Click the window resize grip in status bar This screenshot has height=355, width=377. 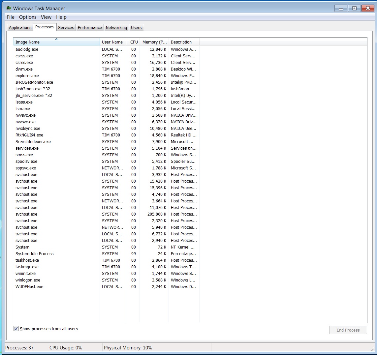coord(373,349)
